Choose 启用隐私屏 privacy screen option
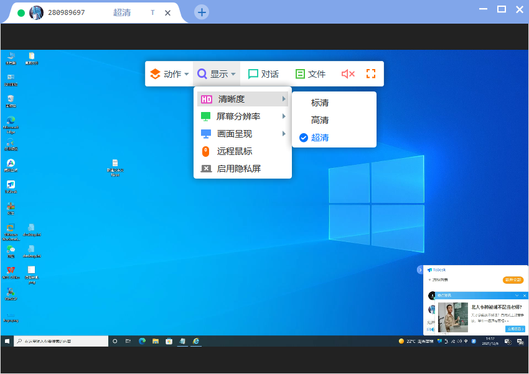The width and height of the screenshot is (529, 374). click(243, 169)
